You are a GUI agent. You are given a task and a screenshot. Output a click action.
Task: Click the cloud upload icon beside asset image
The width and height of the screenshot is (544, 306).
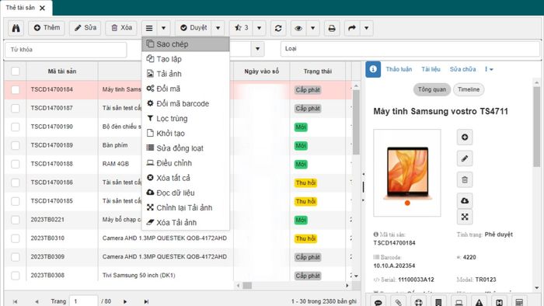[465, 200]
